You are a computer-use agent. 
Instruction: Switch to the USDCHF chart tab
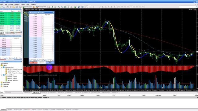pos(28,92)
